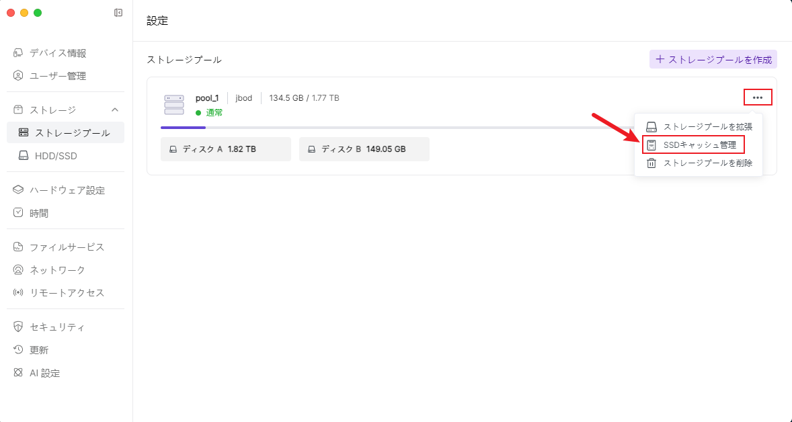
Task: Select ストレージプール in the sidebar
Action: pos(72,132)
